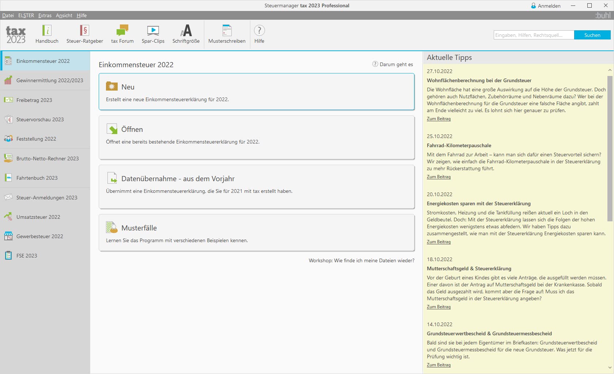Click the Einkommensteuer 2022 page heading
The image size is (614, 374).
tap(136, 65)
